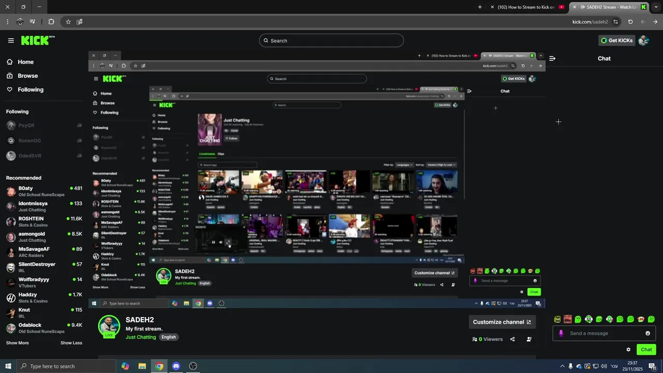Click the main Kick search field in page header
This screenshot has height=373, width=663.
click(331, 40)
